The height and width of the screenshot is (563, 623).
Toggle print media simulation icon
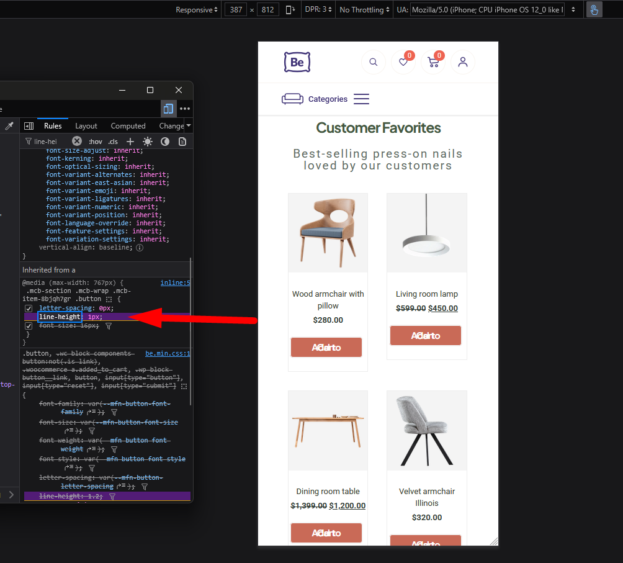point(182,142)
